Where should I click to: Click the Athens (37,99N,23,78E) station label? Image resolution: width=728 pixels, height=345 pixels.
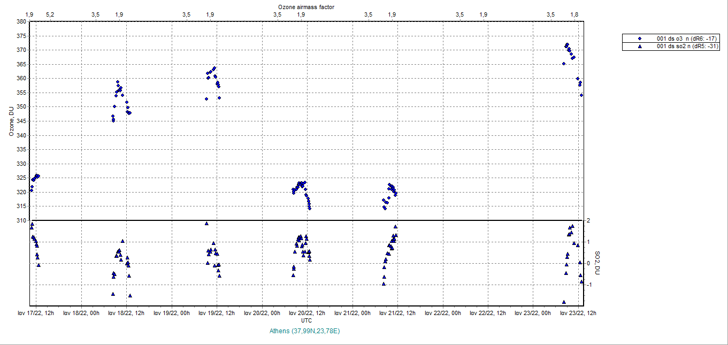(305, 331)
